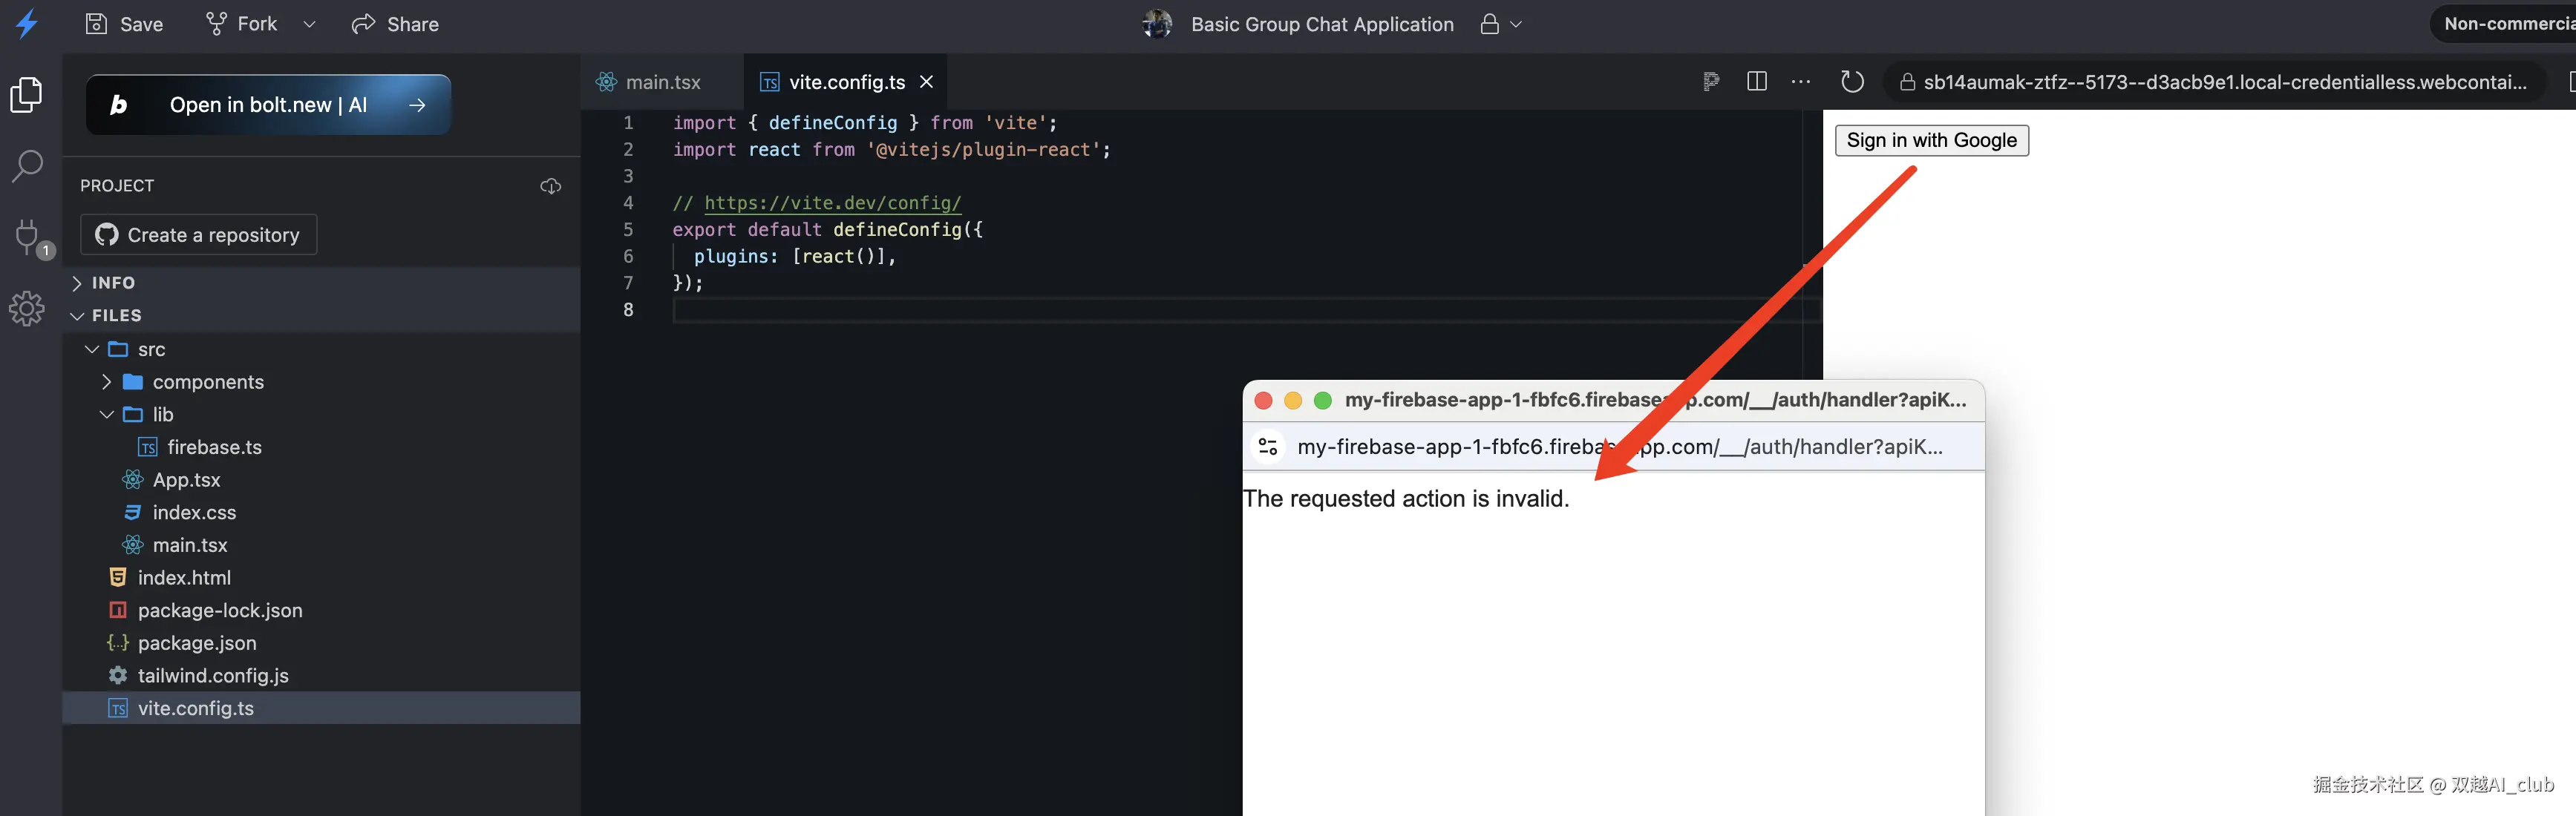The height and width of the screenshot is (816, 2576).
Task: Open the editor more actions ellipsis
Action: 1800,82
